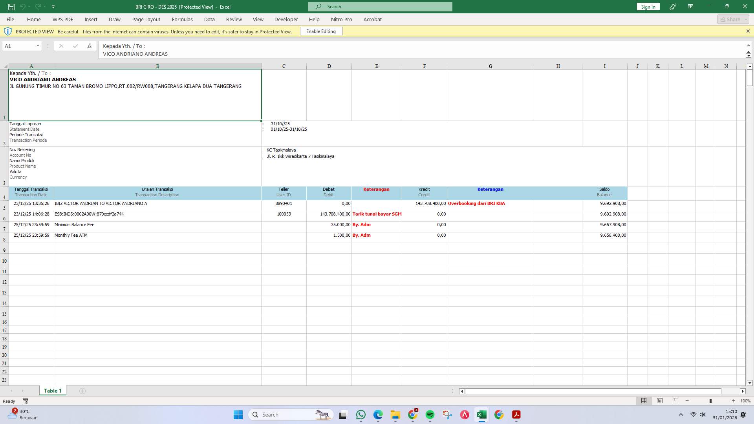
Task: Click the Save icon in Quick Access Toolbar
Action: pyautogui.click(x=11, y=6)
